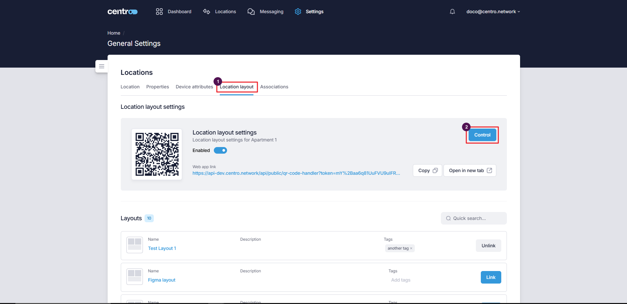Open Test Layout 1 link
This screenshot has width=627, height=304.
point(162,248)
